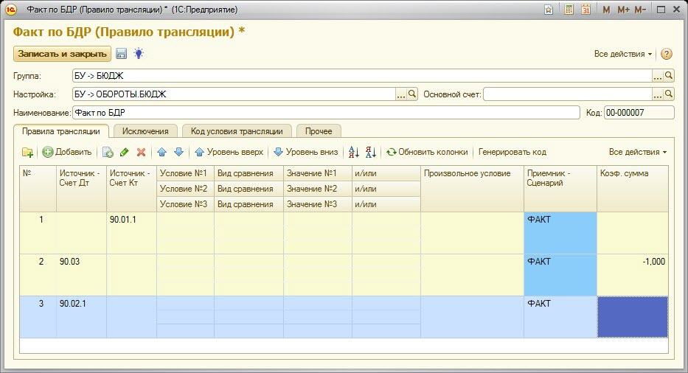Screen dimensions: 688x373
Task: Click the save (floppy disk) icon
Action: [122, 54]
